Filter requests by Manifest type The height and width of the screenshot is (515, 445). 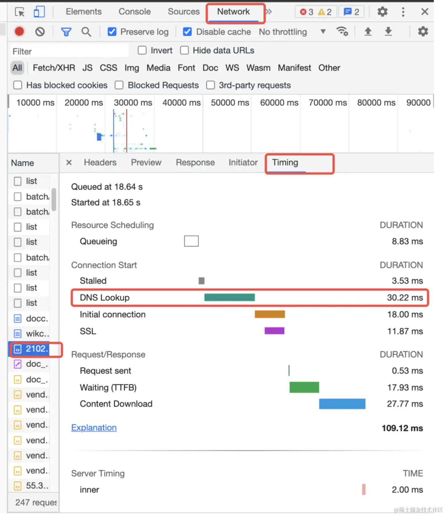(294, 68)
